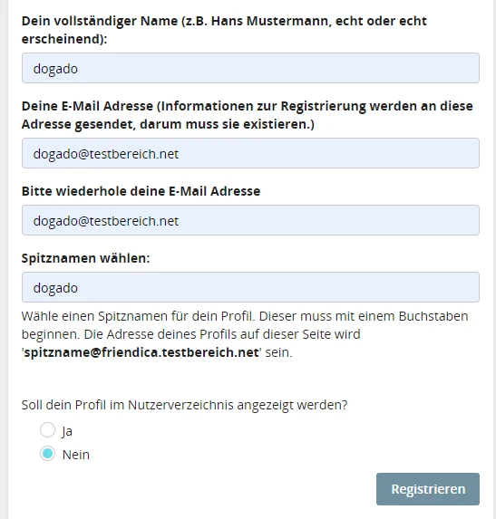Click the 'Spitznamen wählen:' label
This screenshot has width=496, height=519.
[85, 258]
